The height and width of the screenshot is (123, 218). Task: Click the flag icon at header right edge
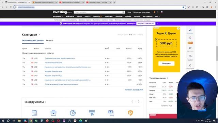[x=161, y=12]
